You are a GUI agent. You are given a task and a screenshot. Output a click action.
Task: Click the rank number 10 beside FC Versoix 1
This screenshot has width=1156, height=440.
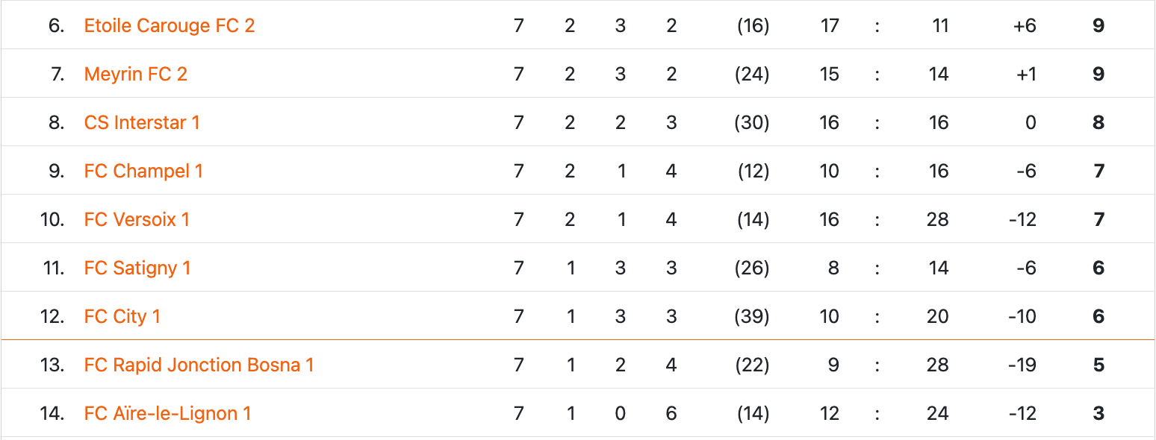pos(52,220)
